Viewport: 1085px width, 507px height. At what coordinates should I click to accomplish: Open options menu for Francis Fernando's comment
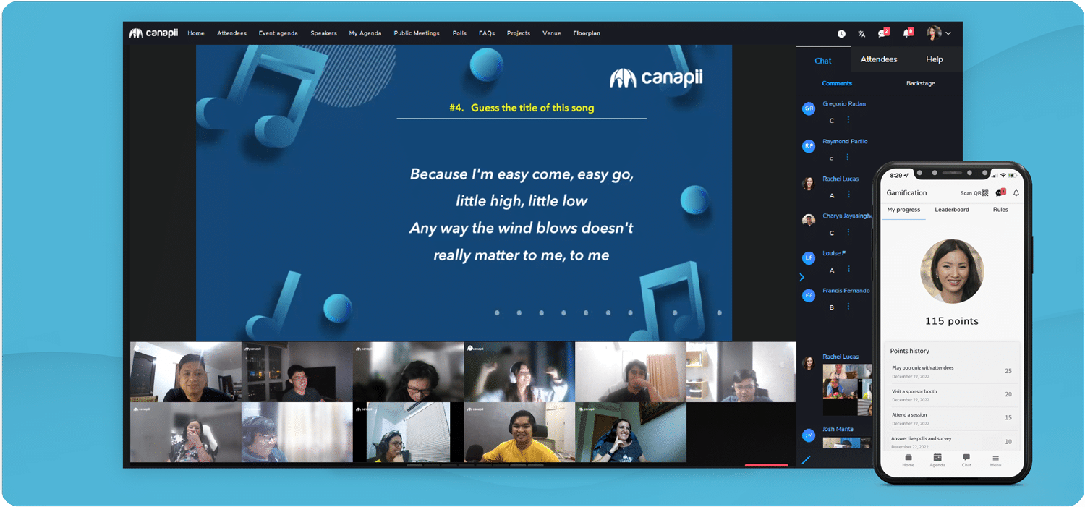click(848, 307)
